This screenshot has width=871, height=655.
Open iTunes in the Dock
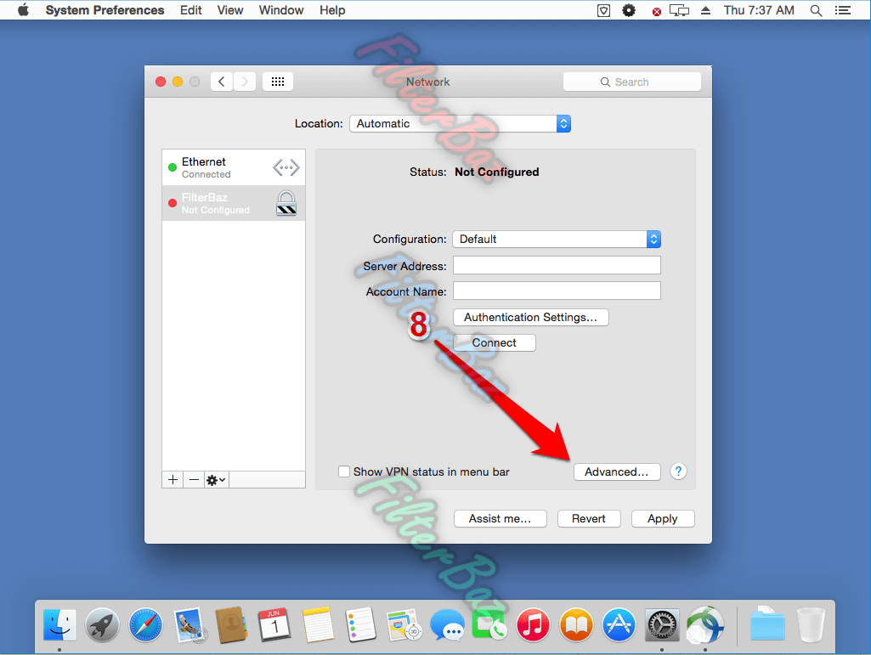click(x=533, y=625)
